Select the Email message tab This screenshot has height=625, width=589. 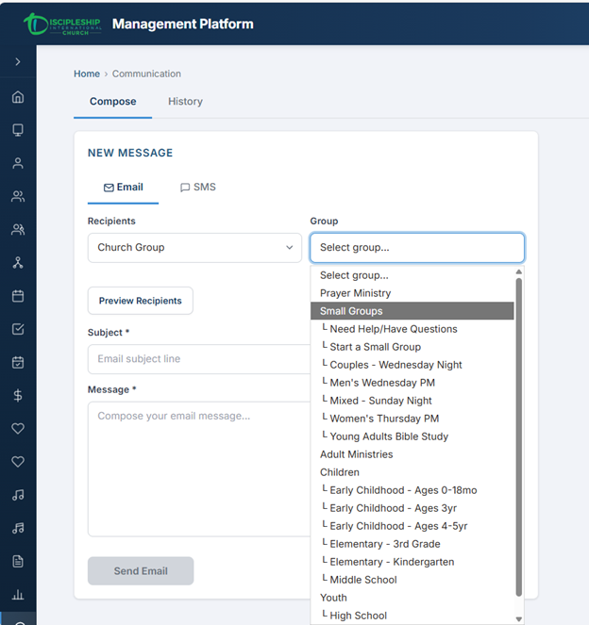124,188
